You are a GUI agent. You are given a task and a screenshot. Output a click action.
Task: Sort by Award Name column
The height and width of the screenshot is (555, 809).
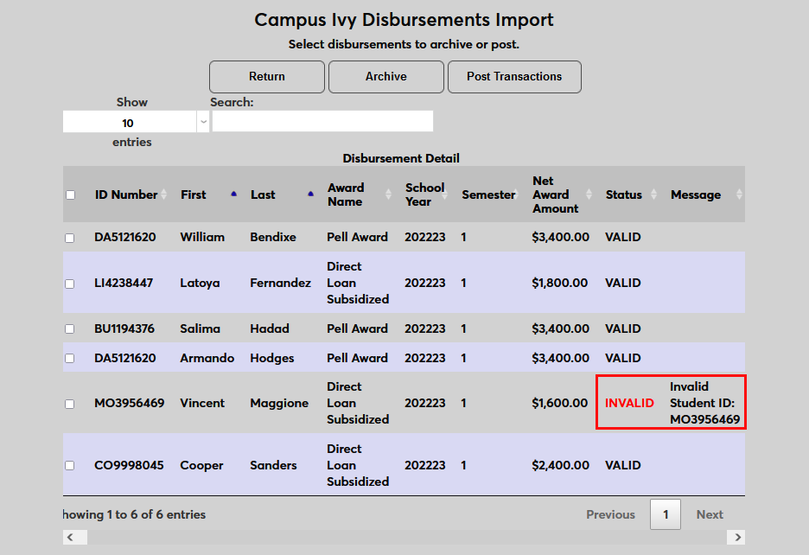(x=346, y=195)
